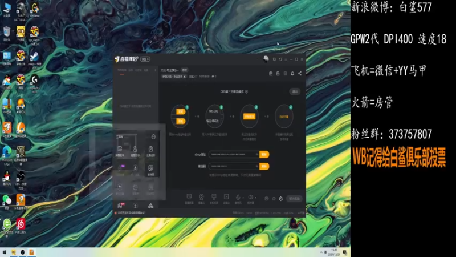This screenshot has height=257, width=456.
Task: Open notifications via the bell icon
Action: click(x=292, y=74)
